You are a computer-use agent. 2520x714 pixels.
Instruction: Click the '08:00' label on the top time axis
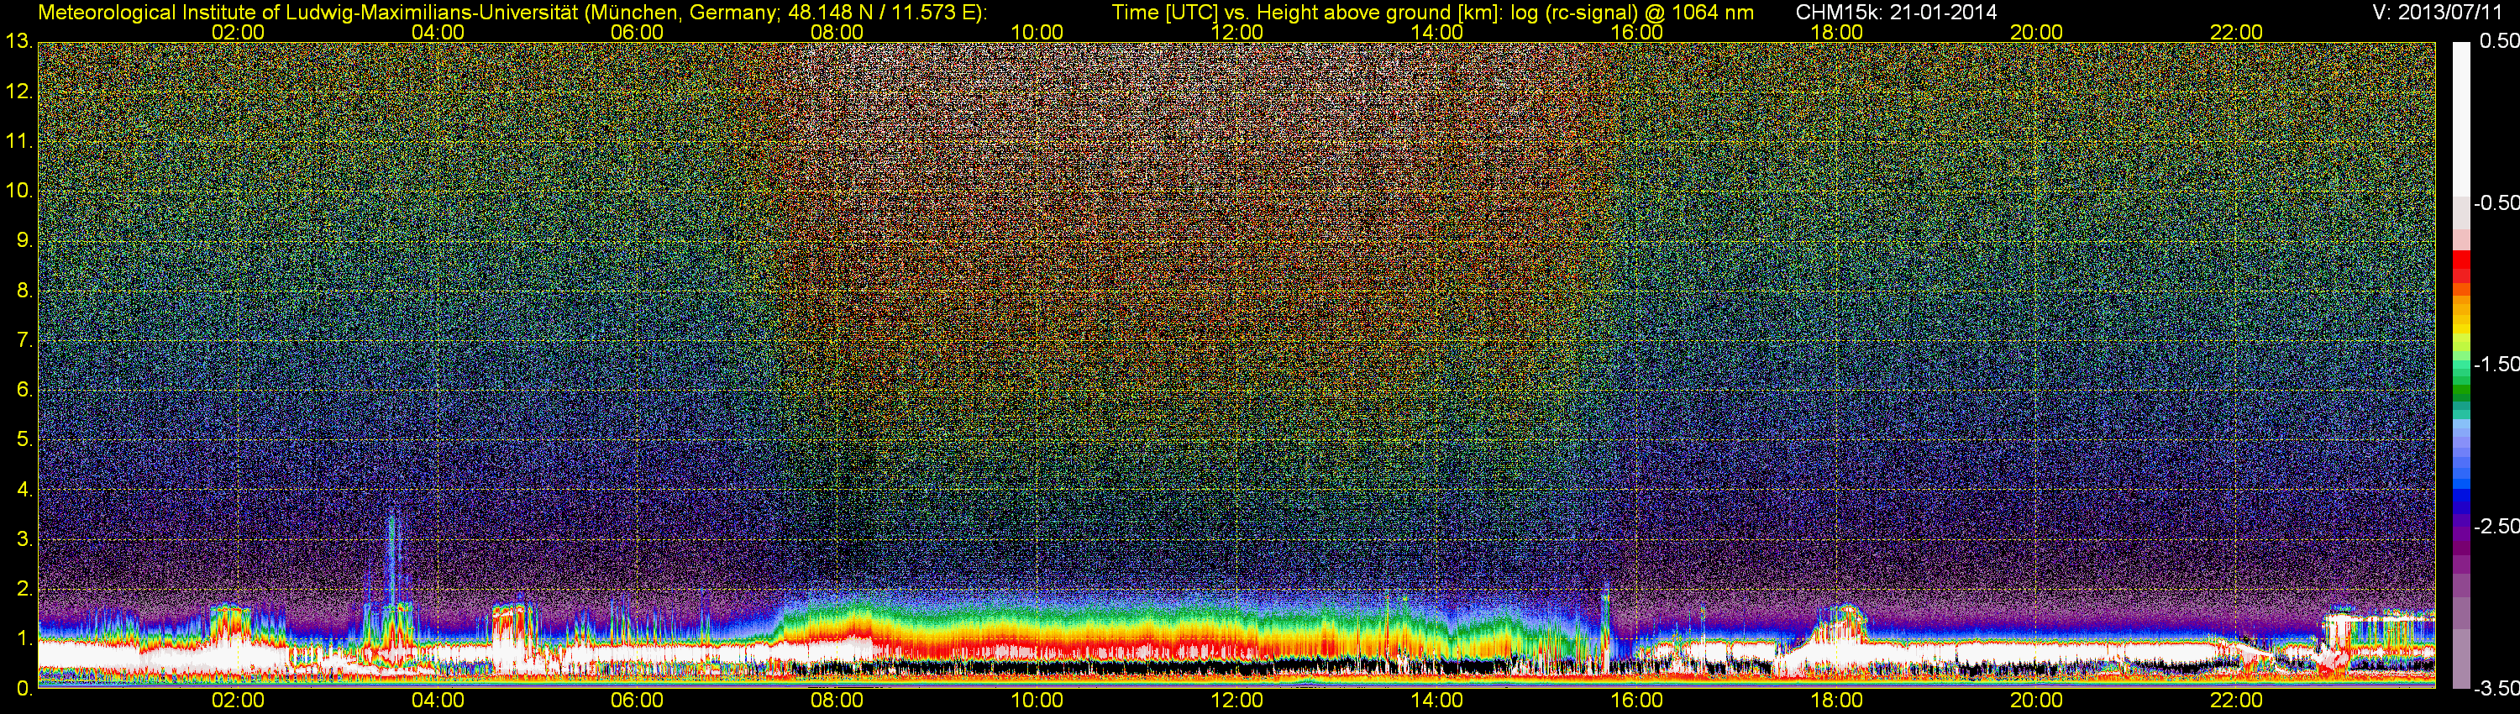point(837,32)
